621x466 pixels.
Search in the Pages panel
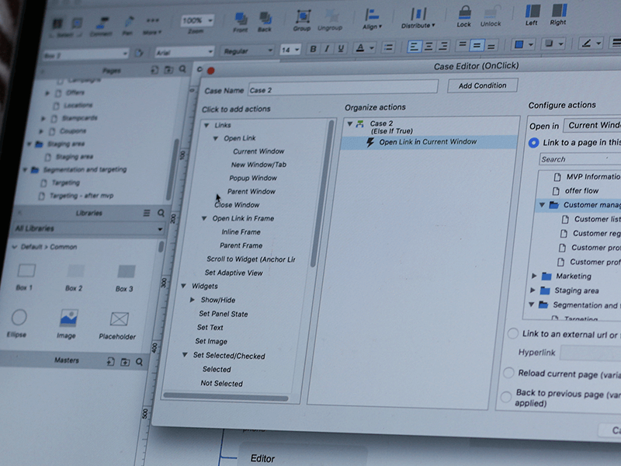click(x=182, y=69)
